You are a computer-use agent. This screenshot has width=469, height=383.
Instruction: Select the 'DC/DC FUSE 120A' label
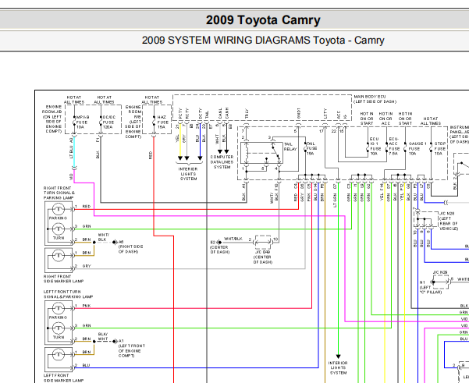[x=108, y=122]
